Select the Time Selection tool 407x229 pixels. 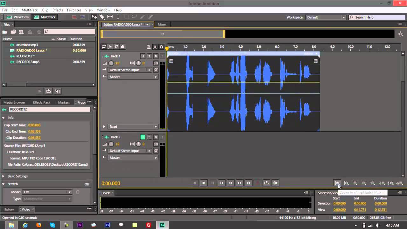(118, 17)
